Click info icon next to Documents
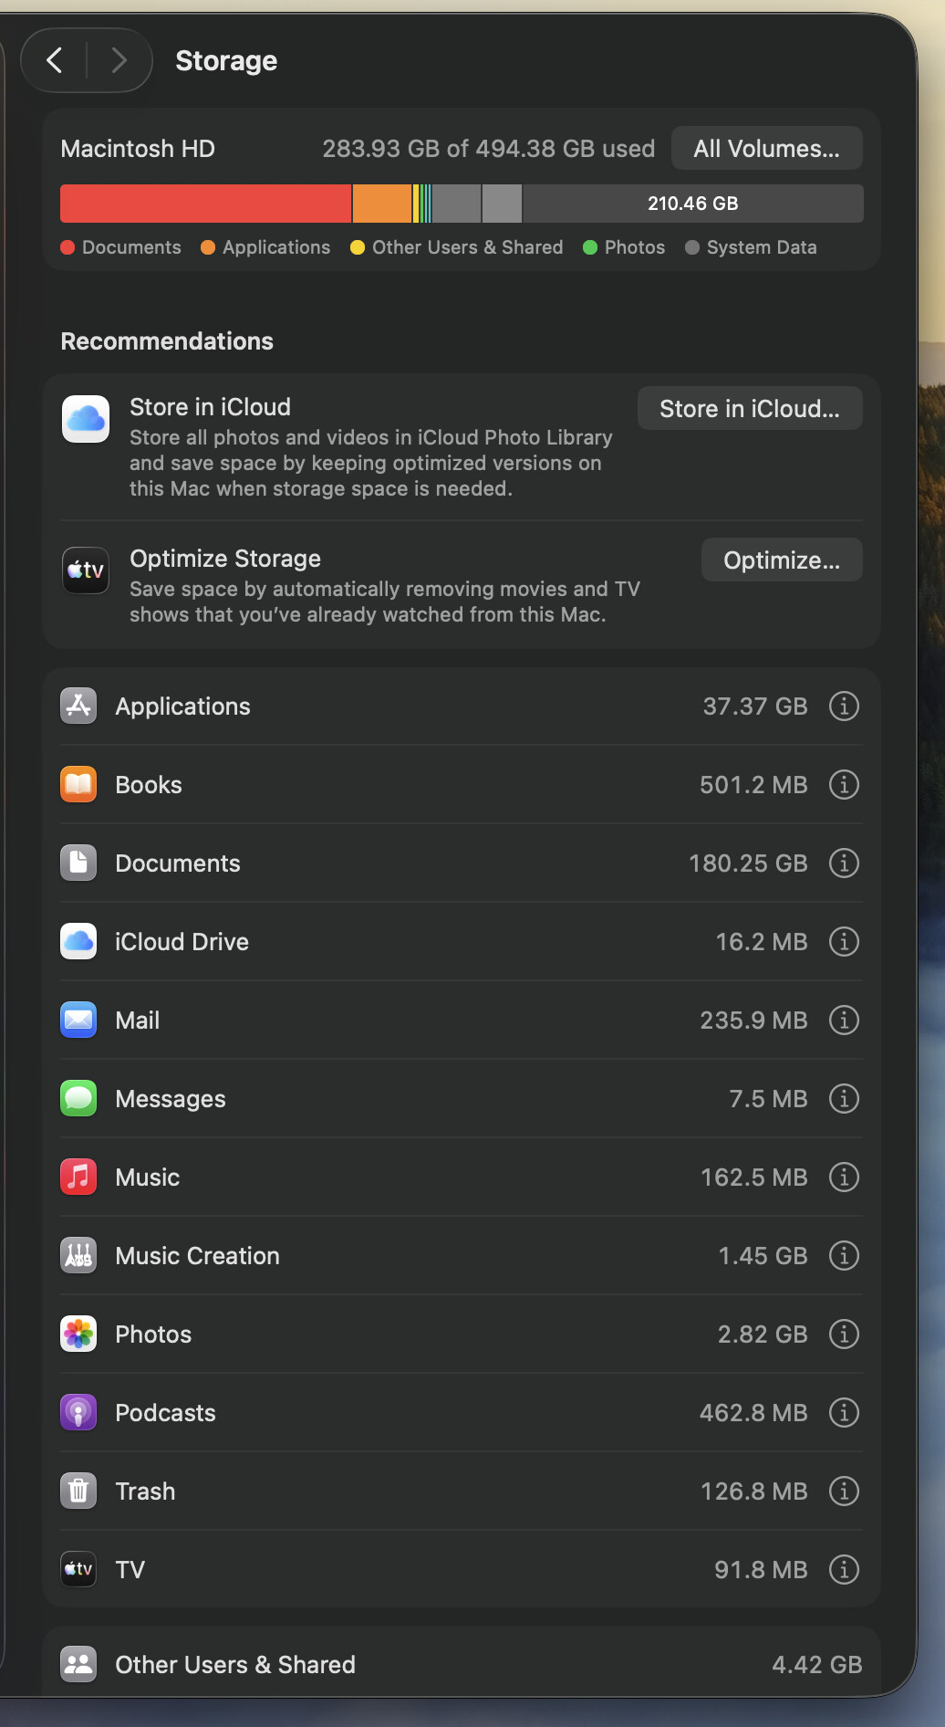945x1727 pixels. point(844,863)
